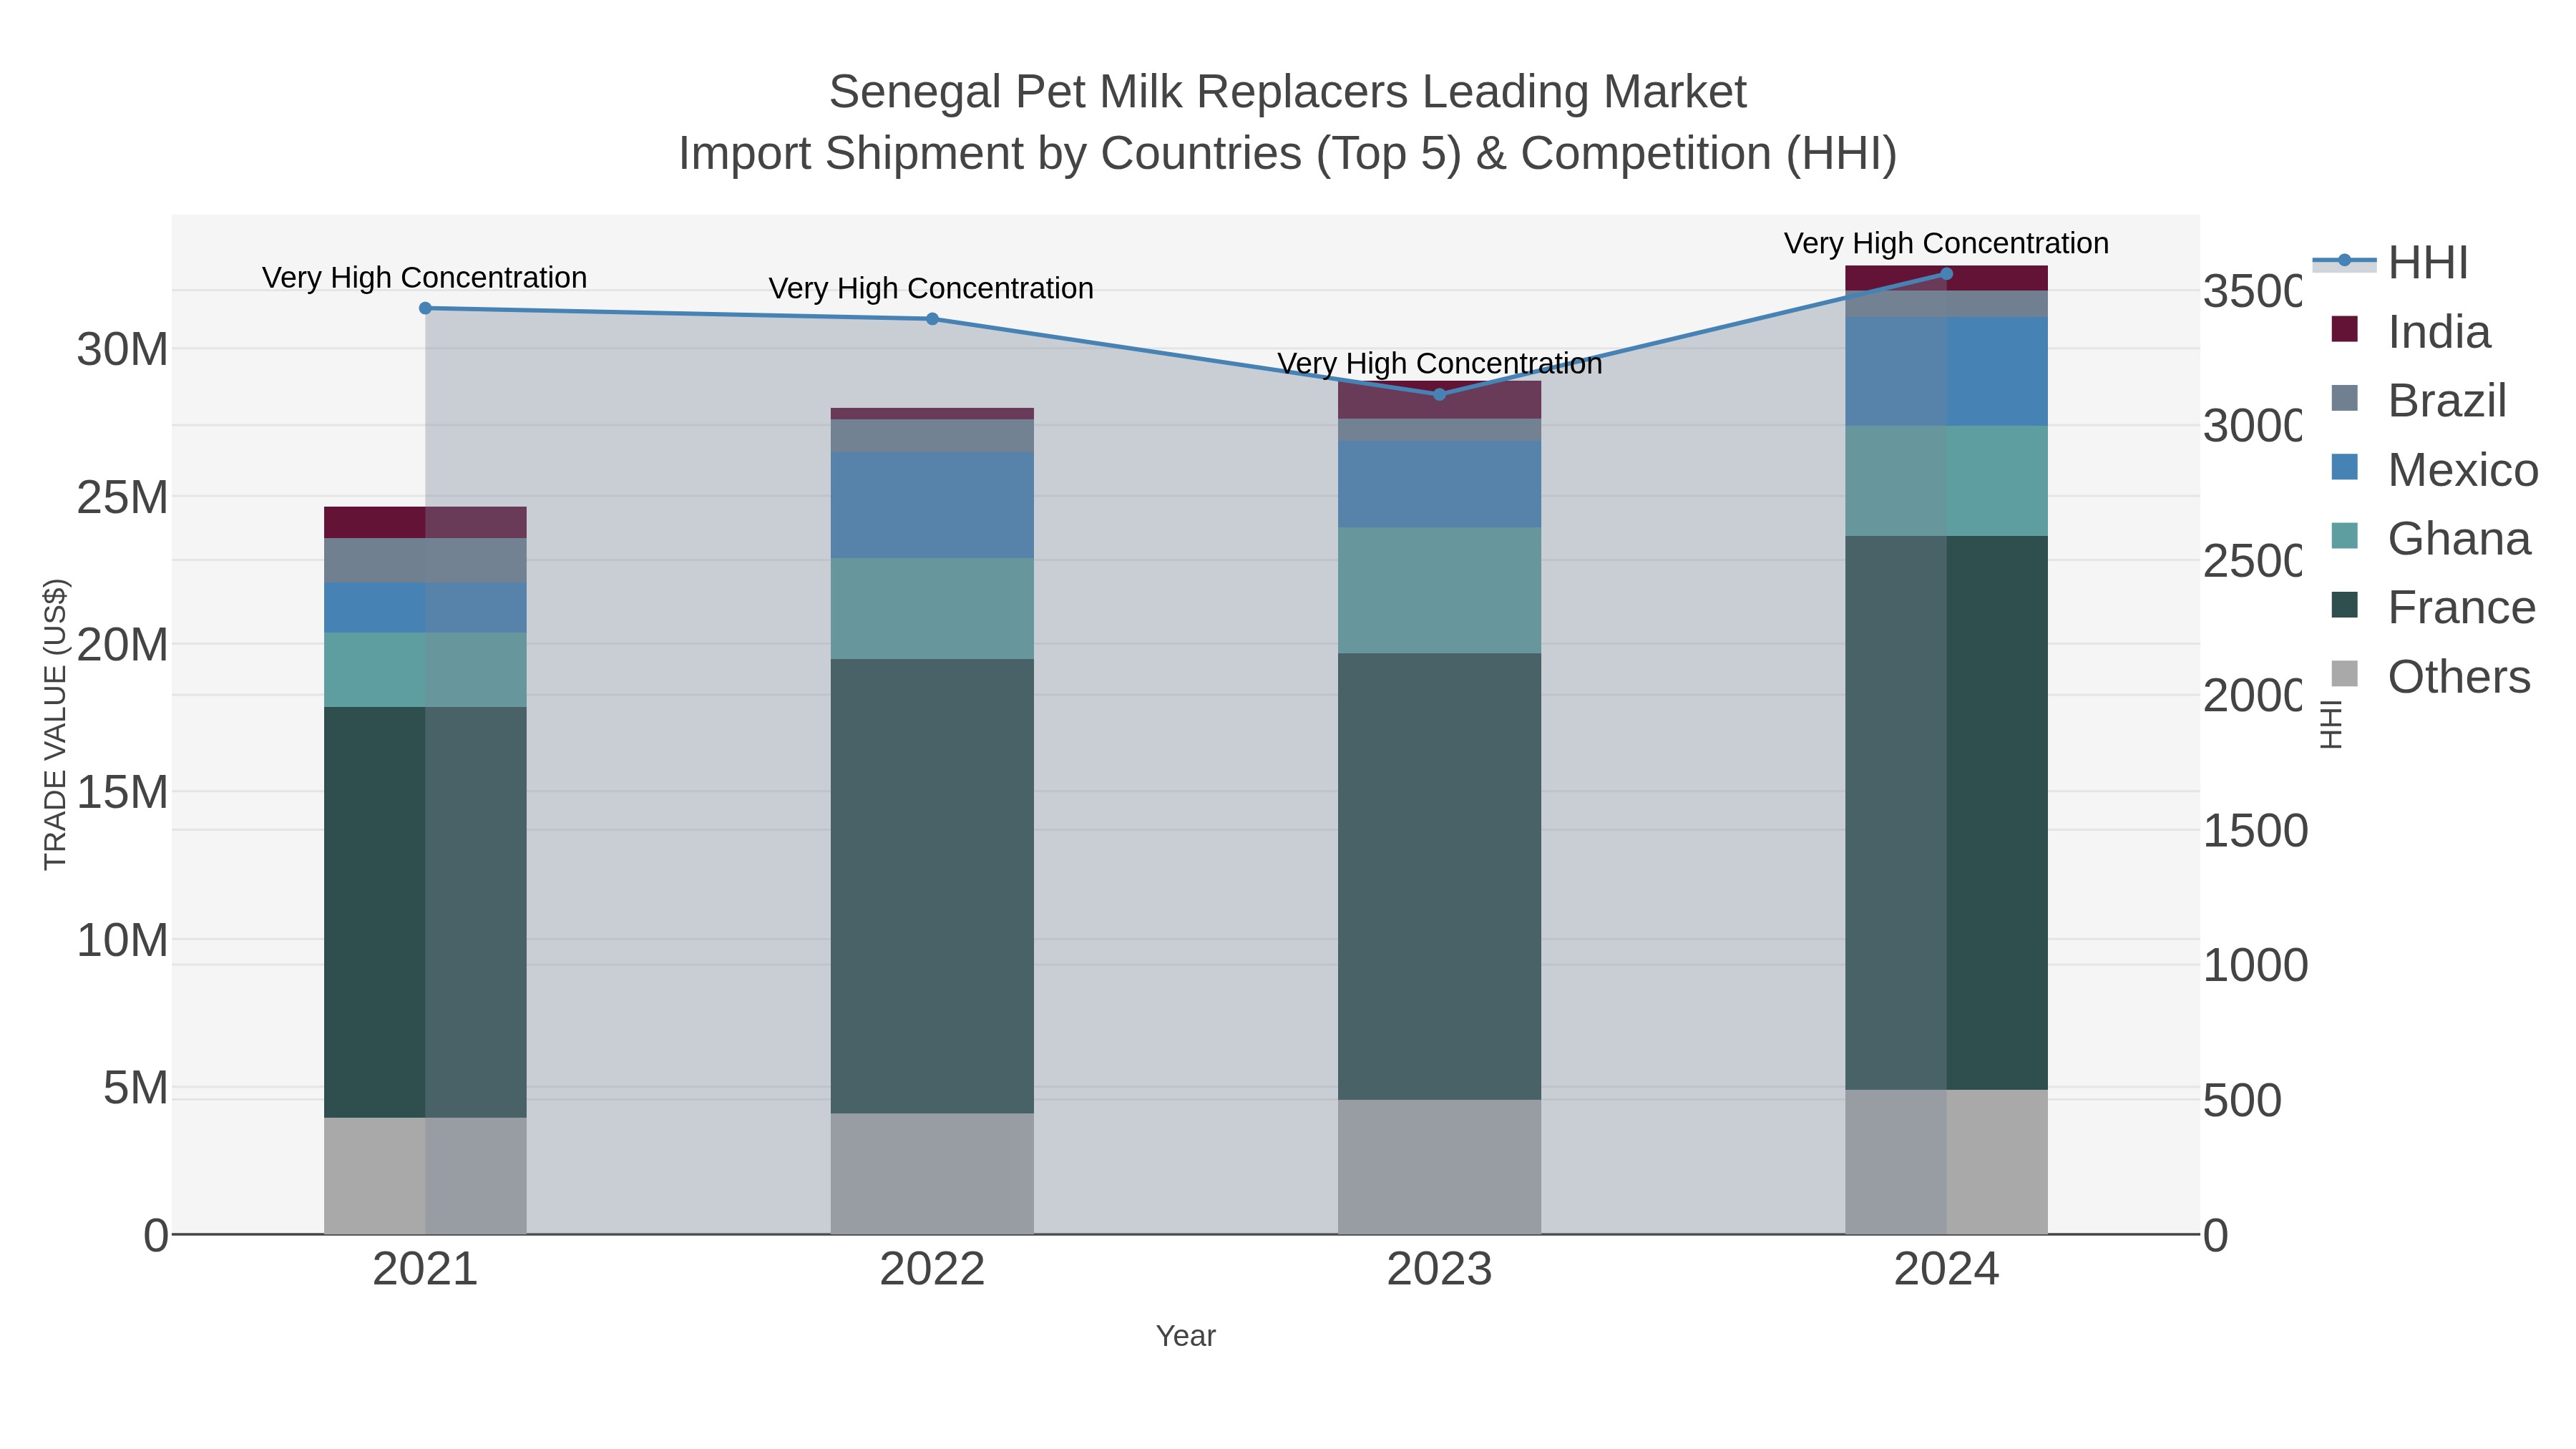Select Ghana segment in the 2024 bar

(1946, 481)
